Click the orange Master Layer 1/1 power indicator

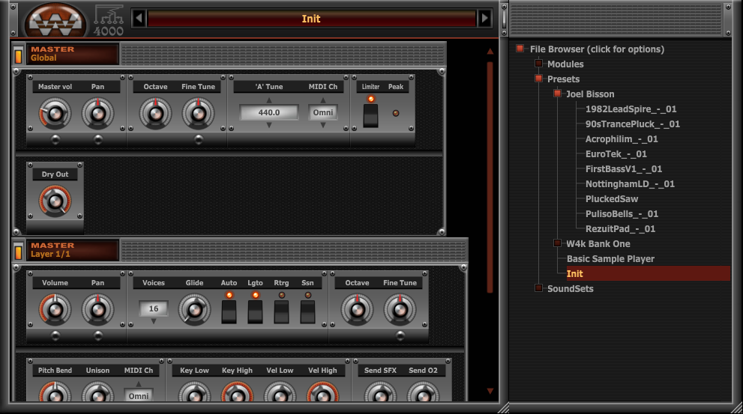pyautogui.click(x=19, y=251)
